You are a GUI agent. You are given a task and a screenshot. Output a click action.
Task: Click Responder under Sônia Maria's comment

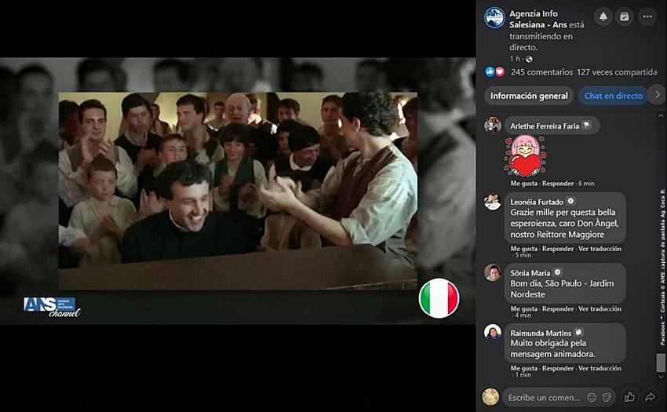point(558,308)
